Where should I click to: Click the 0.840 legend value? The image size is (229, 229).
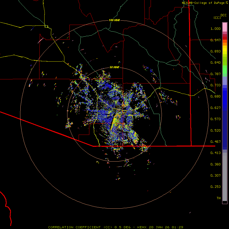(216, 63)
